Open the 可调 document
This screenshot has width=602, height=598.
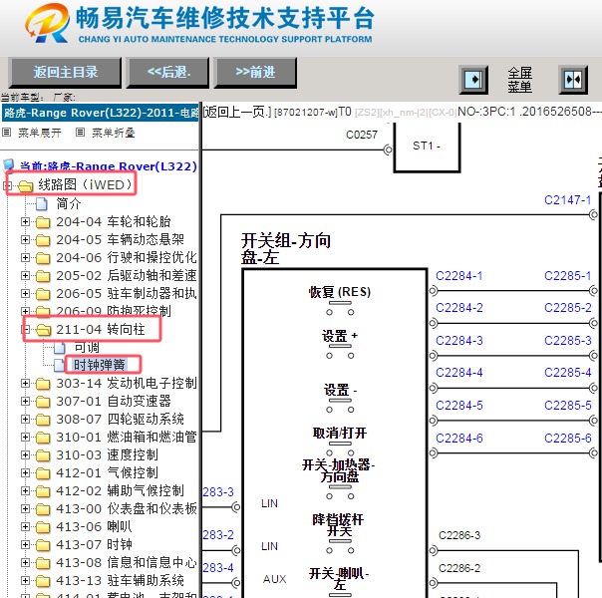point(87,348)
